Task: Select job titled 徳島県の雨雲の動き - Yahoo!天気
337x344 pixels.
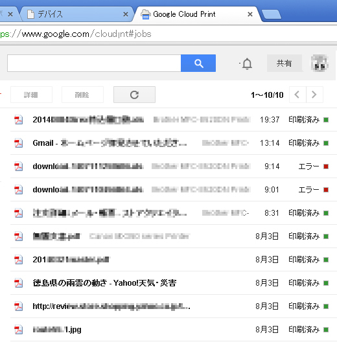Action: [x=104, y=283]
